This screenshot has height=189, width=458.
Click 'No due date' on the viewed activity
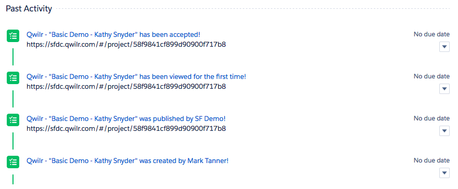pos(431,76)
